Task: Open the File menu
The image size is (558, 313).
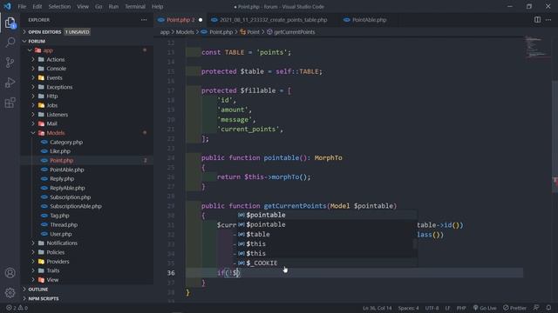Action: click(22, 6)
